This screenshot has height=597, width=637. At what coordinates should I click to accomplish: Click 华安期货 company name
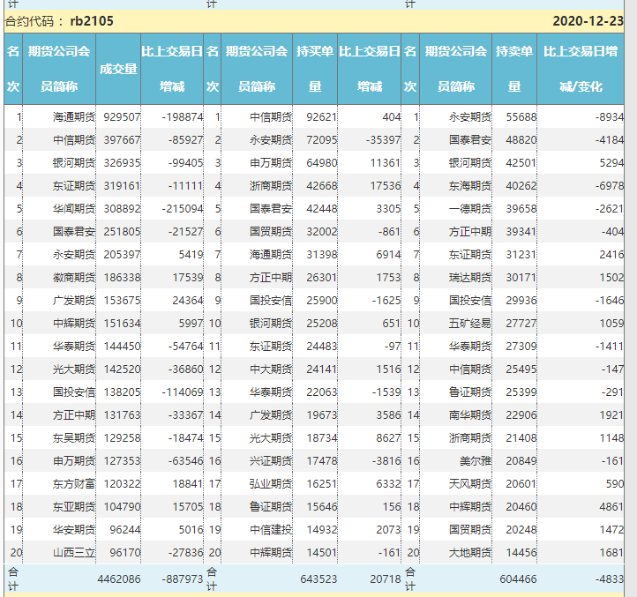[x=74, y=530]
